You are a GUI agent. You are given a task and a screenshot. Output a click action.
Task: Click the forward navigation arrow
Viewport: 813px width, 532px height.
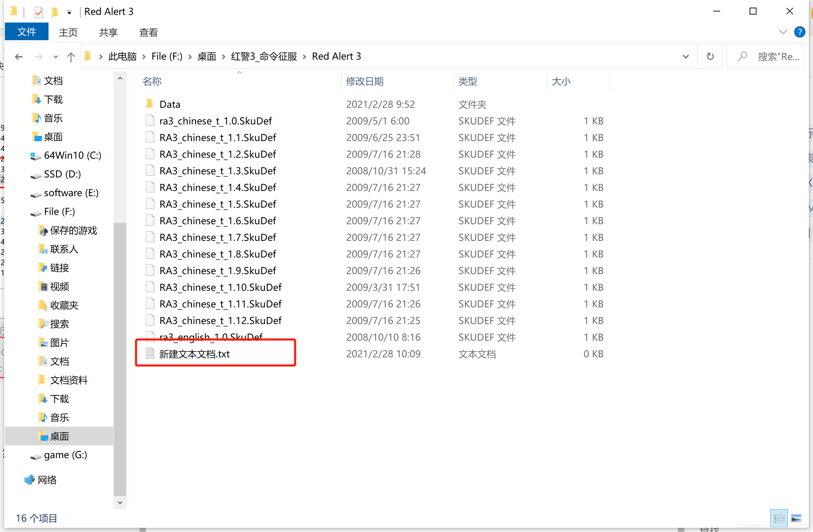pyautogui.click(x=38, y=56)
